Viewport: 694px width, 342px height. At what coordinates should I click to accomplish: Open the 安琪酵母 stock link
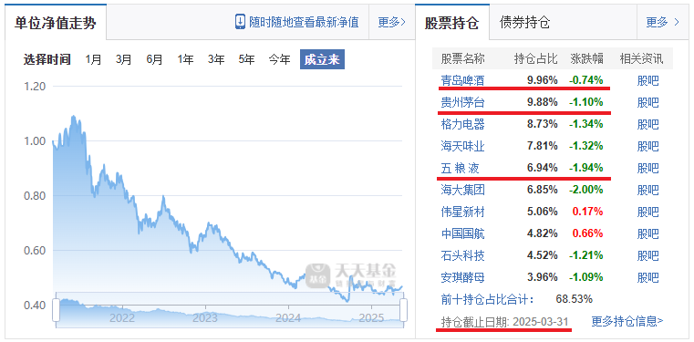[x=462, y=277]
